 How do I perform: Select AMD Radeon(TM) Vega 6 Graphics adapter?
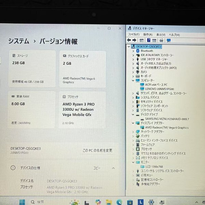tap(167, 127)
